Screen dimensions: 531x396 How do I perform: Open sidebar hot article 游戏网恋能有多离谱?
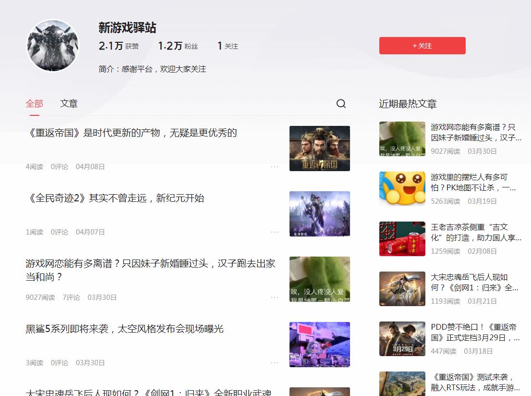[x=476, y=132]
